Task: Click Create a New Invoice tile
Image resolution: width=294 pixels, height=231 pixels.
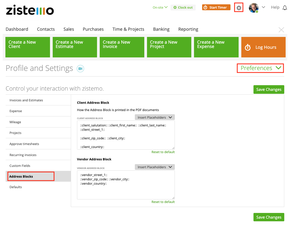Action: pyautogui.click(x=122, y=47)
